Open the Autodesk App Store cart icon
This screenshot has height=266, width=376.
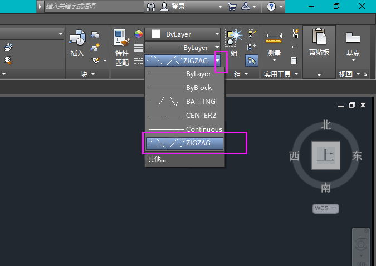pos(232,7)
